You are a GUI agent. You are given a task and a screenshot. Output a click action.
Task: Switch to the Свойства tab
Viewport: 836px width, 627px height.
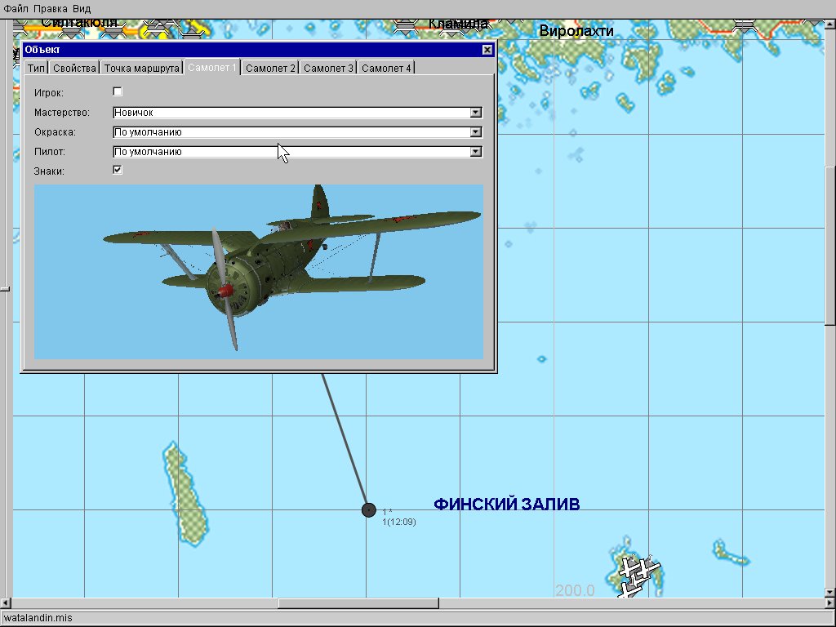tap(74, 68)
